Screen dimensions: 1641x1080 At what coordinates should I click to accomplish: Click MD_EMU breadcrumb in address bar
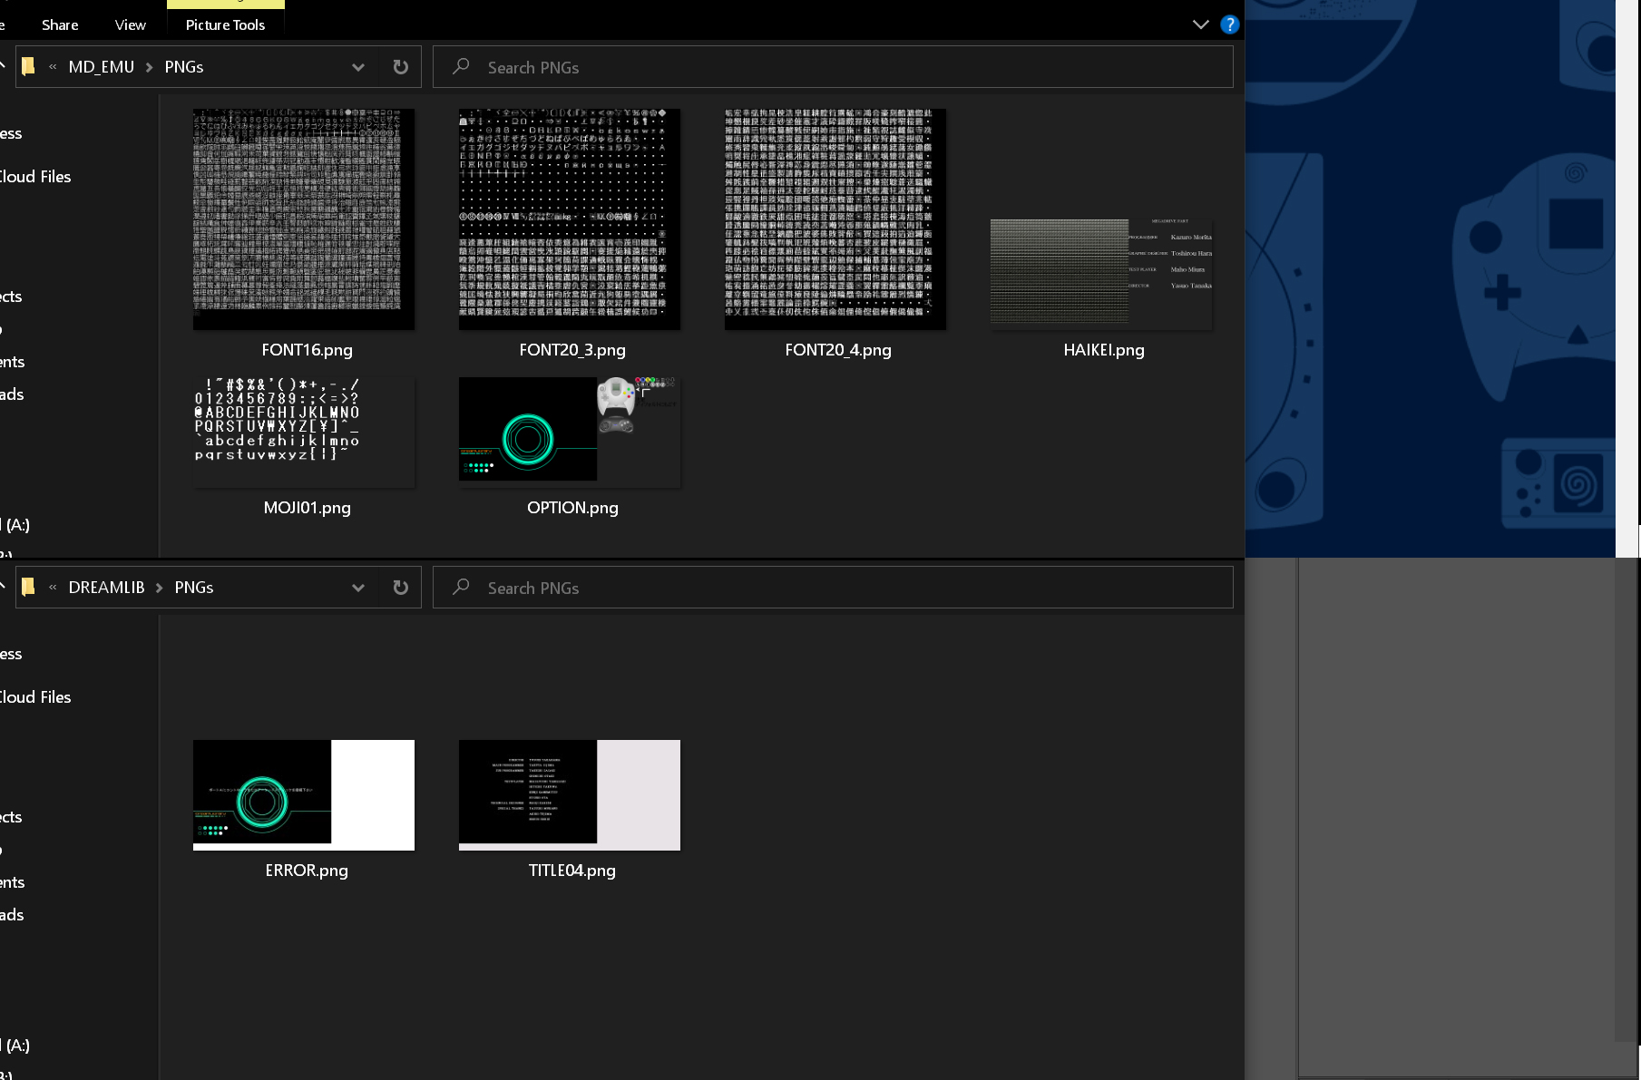click(x=102, y=67)
